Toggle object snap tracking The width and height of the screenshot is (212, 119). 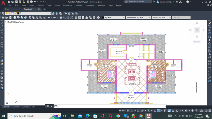(155, 111)
